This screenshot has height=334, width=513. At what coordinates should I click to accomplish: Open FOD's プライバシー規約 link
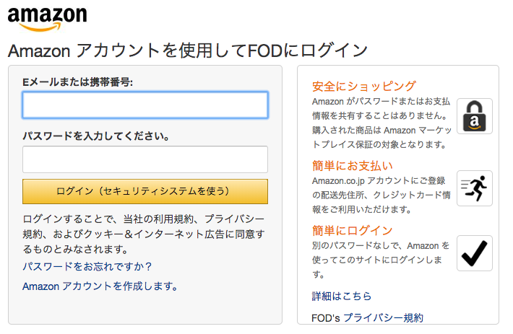(368, 317)
